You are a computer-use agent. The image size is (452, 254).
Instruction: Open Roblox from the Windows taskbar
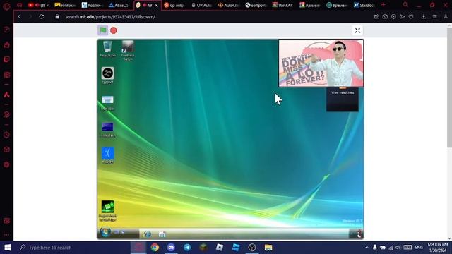pos(220,248)
